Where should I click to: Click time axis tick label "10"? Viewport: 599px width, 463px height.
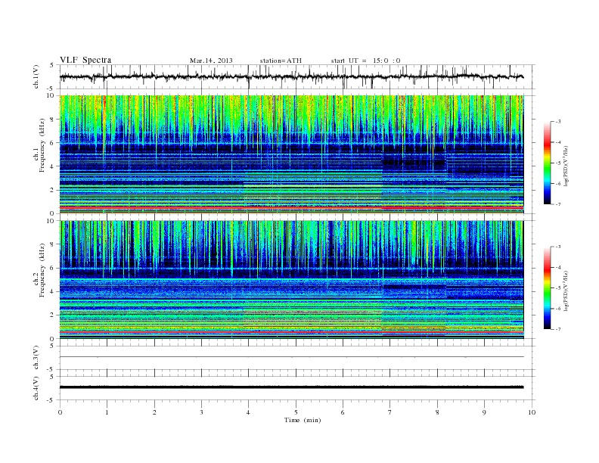[532, 412]
